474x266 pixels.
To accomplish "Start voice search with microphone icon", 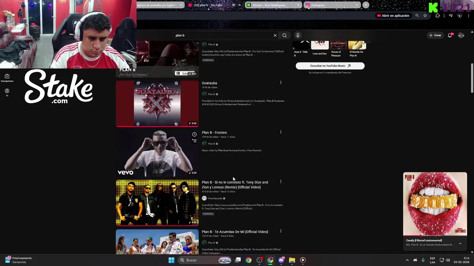I will 298,35.
